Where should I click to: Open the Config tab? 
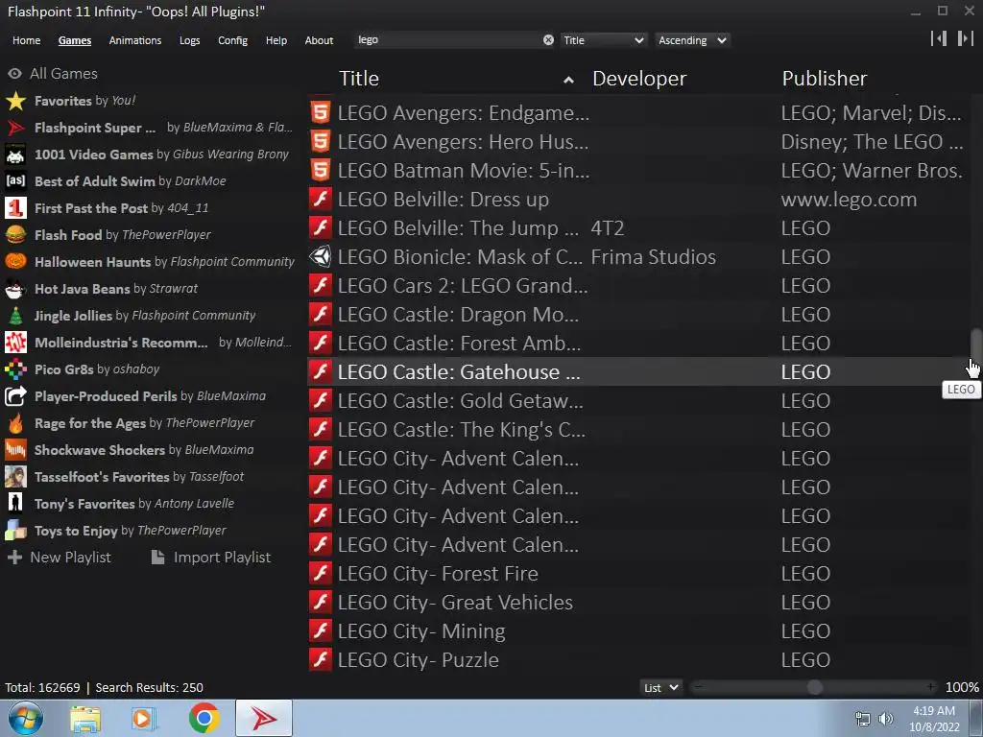(232, 40)
